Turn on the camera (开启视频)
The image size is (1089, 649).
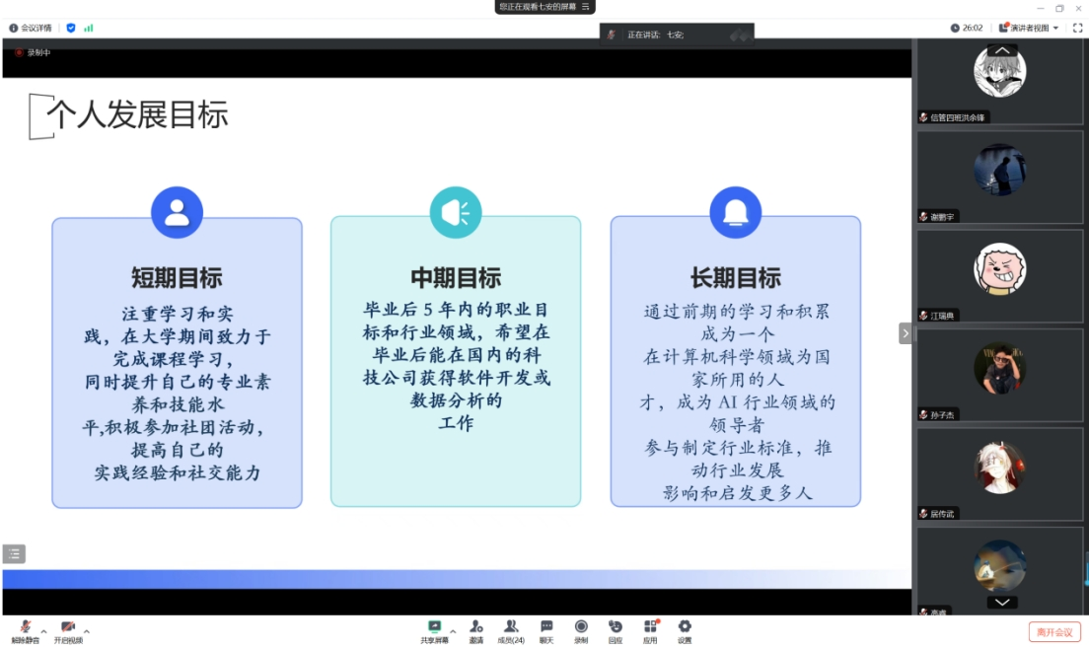[x=68, y=627]
